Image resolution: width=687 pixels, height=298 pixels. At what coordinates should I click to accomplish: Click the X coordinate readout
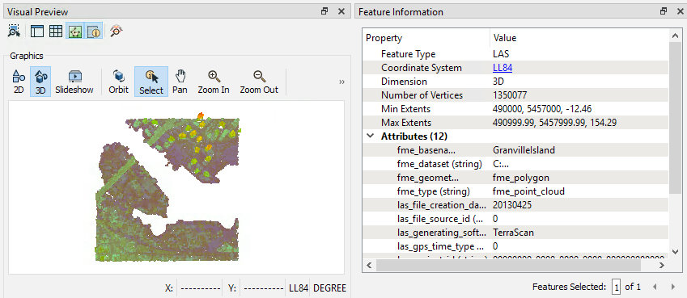point(200,288)
